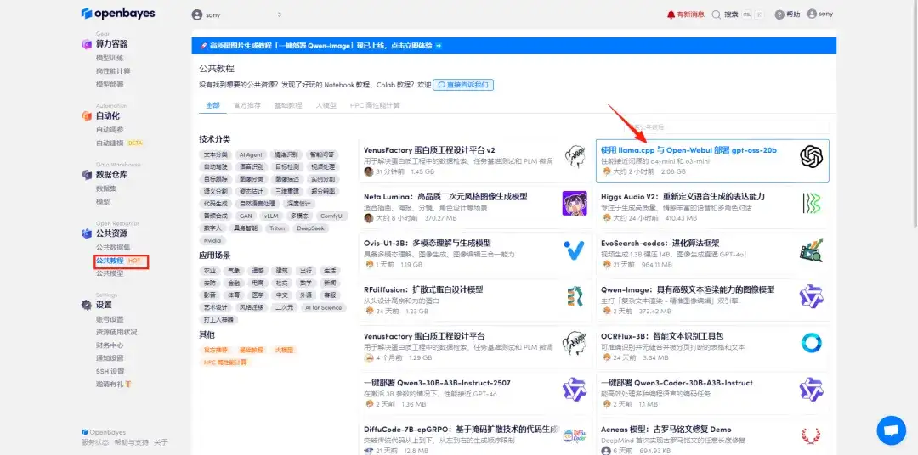Switch to the 大模型 tab
The width and height of the screenshot is (918, 455).
coord(326,106)
